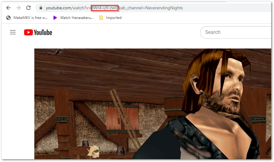Click the YouTube Search field
This screenshot has width=274, height=162.
(236, 32)
